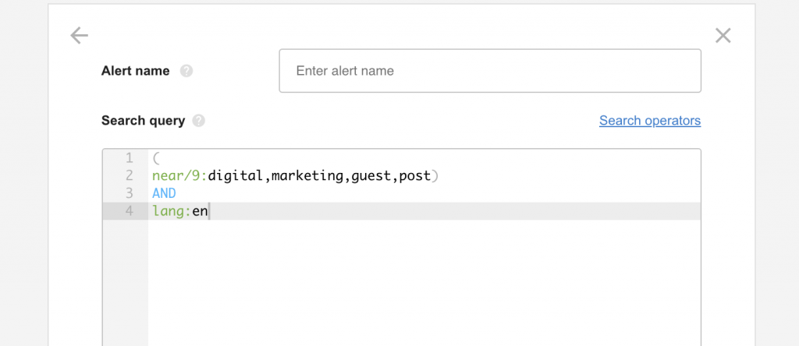Click the AND operator on line 3
Screen dimensions: 799x346
(165, 193)
